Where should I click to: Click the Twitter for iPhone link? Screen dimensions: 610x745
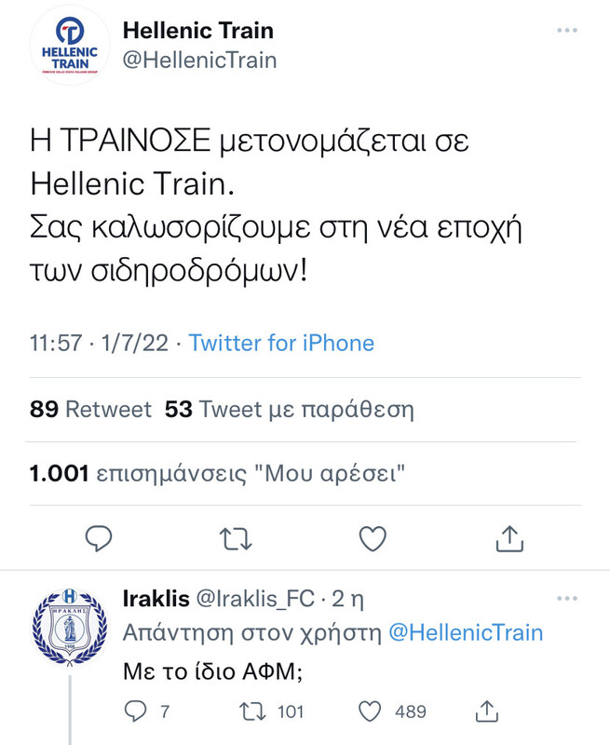[281, 343]
